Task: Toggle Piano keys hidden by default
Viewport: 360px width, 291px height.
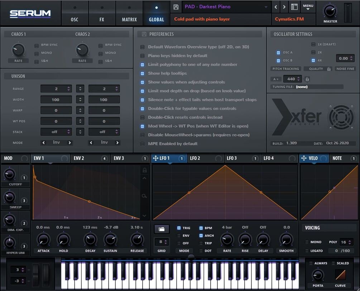Action: click(142, 56)
